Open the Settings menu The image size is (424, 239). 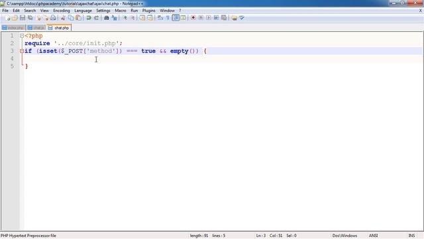coord(103,11)
